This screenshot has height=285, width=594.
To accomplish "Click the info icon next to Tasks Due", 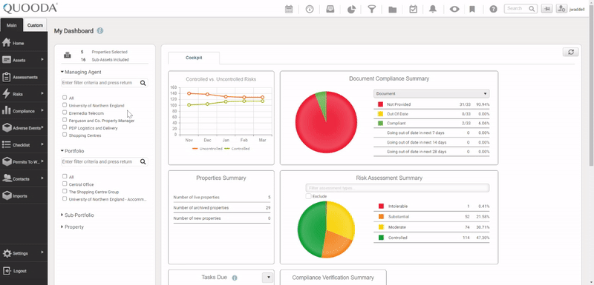I will (235, 278).
